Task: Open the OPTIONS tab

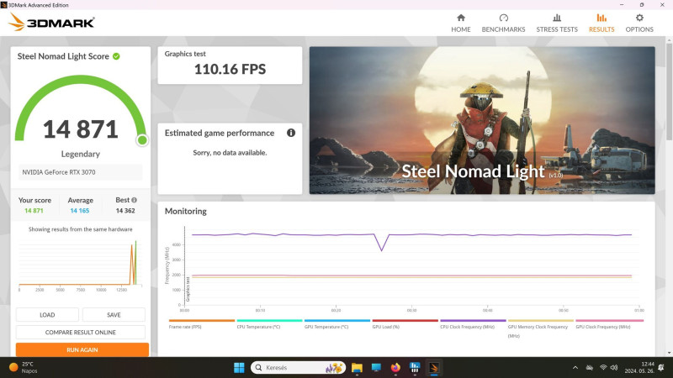Action: (639, 24)
